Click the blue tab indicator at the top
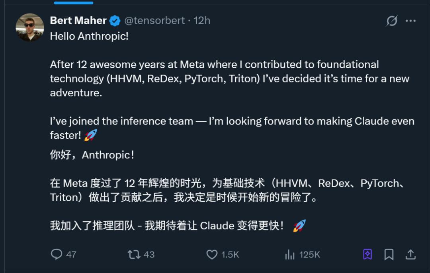 click(x=73, y=3)
